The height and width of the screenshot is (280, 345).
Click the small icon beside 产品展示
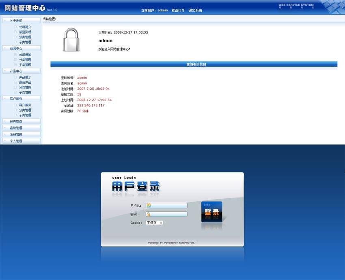pyautogui.click(x=15, y=77)
